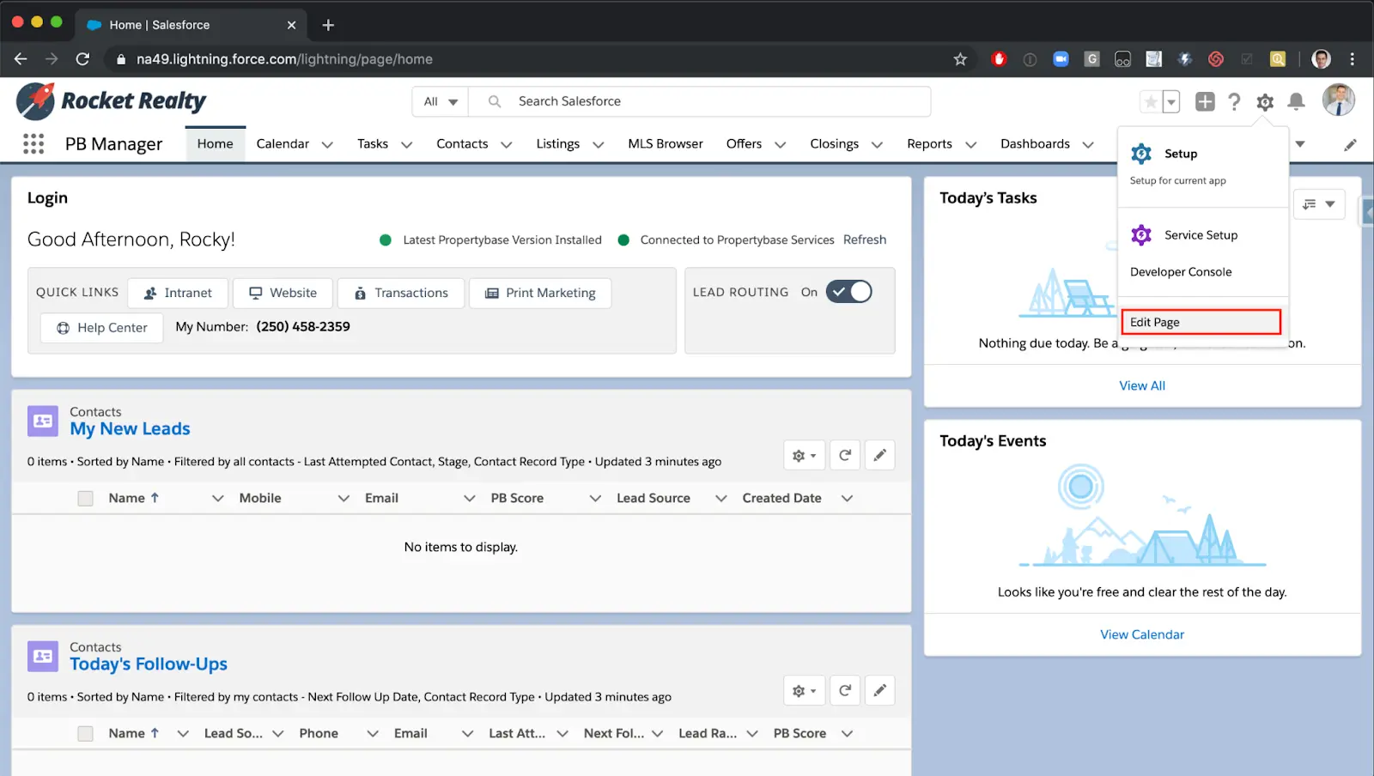Expand the Contacts tab chevron
Viewport: 1374px width, 776px height.
tap(506, 145)
